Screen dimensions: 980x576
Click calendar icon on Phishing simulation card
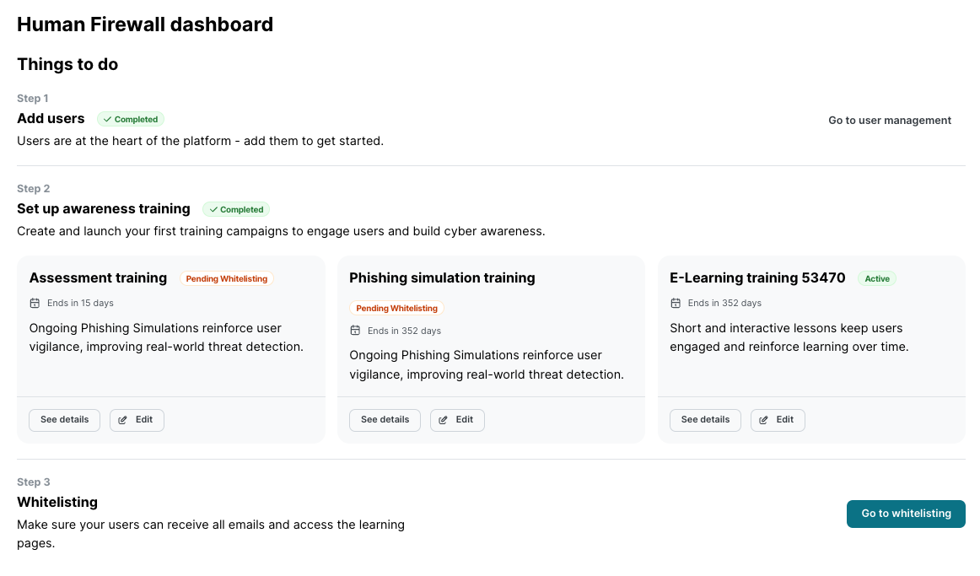pyautogui.click(x=355, y=331)
